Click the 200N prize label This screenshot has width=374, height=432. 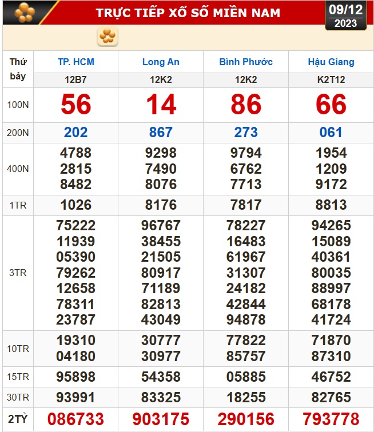[18, 133]
